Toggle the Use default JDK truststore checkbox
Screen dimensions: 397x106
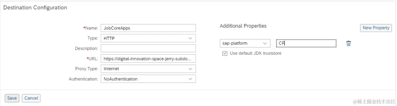pyautogui.click(x=225, y=54)
